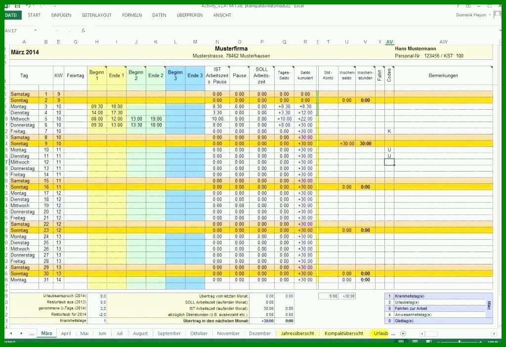Click the "K" code on Freitag 7
This screenshot has height=347, width=506.
coord(389,131)
